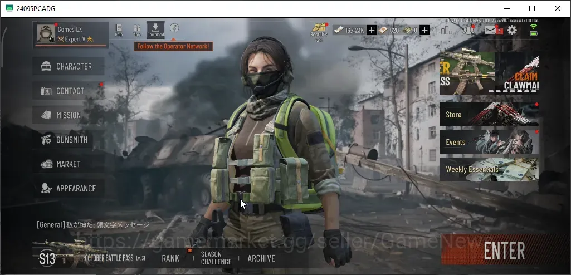Open the Gomes LX player avatar
The width and height of the screenshot is (571, 275).
(x=46, y=34)
